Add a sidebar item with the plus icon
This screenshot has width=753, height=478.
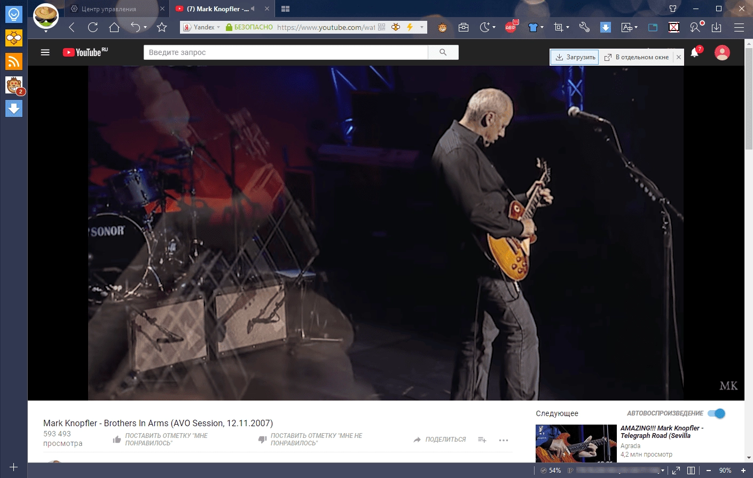click(x=14, y=467)
